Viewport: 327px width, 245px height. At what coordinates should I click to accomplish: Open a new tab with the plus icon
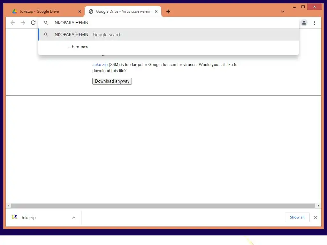(168, 11)
